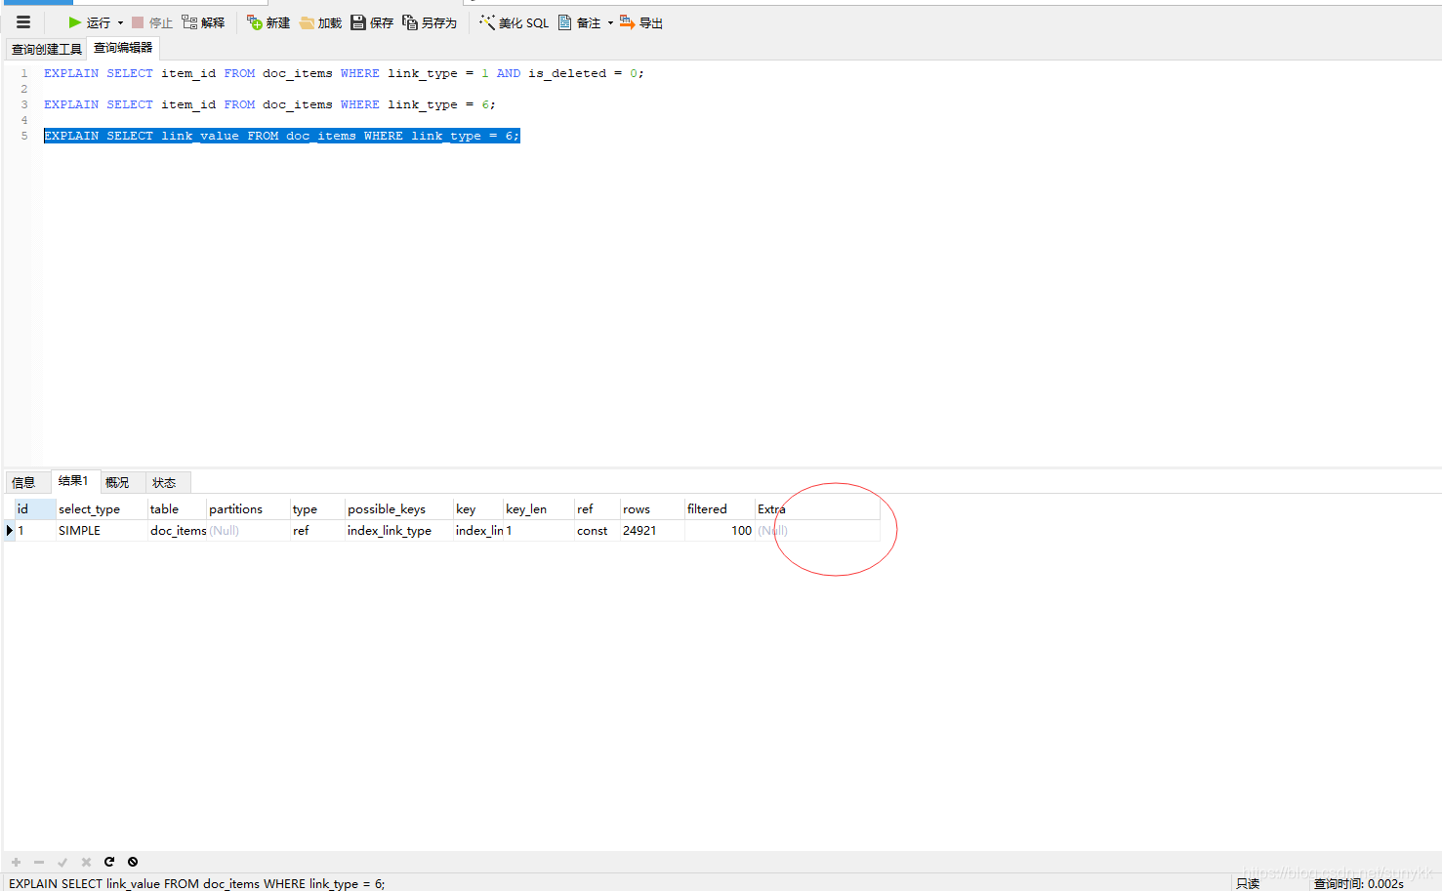The width and height of the screenshot is (1442, 891).
Task: Choose Save As (另存为)
Action: 430,22
